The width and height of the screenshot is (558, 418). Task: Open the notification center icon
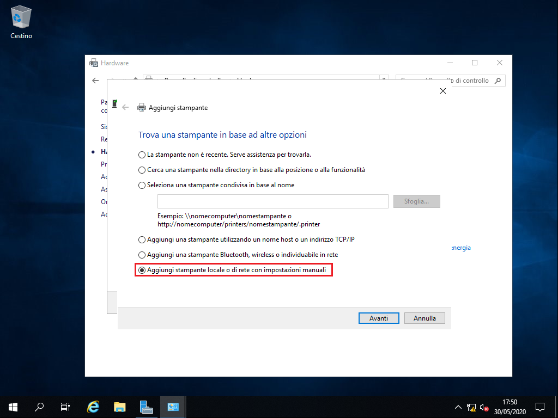[540, 407]
